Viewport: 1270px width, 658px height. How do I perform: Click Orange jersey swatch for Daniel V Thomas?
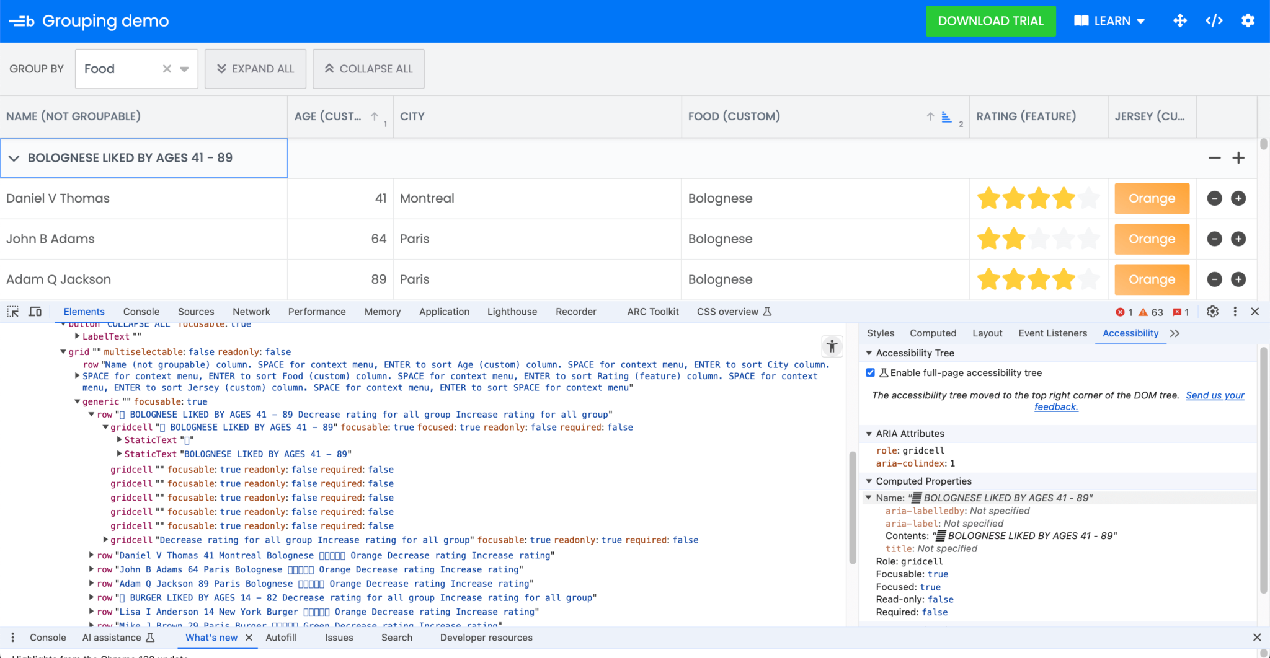1152,198
